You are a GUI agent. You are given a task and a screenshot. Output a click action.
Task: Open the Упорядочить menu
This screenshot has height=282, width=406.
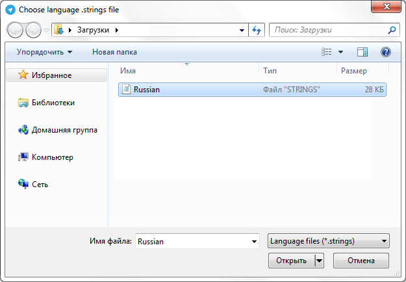[x=44, y=52]
